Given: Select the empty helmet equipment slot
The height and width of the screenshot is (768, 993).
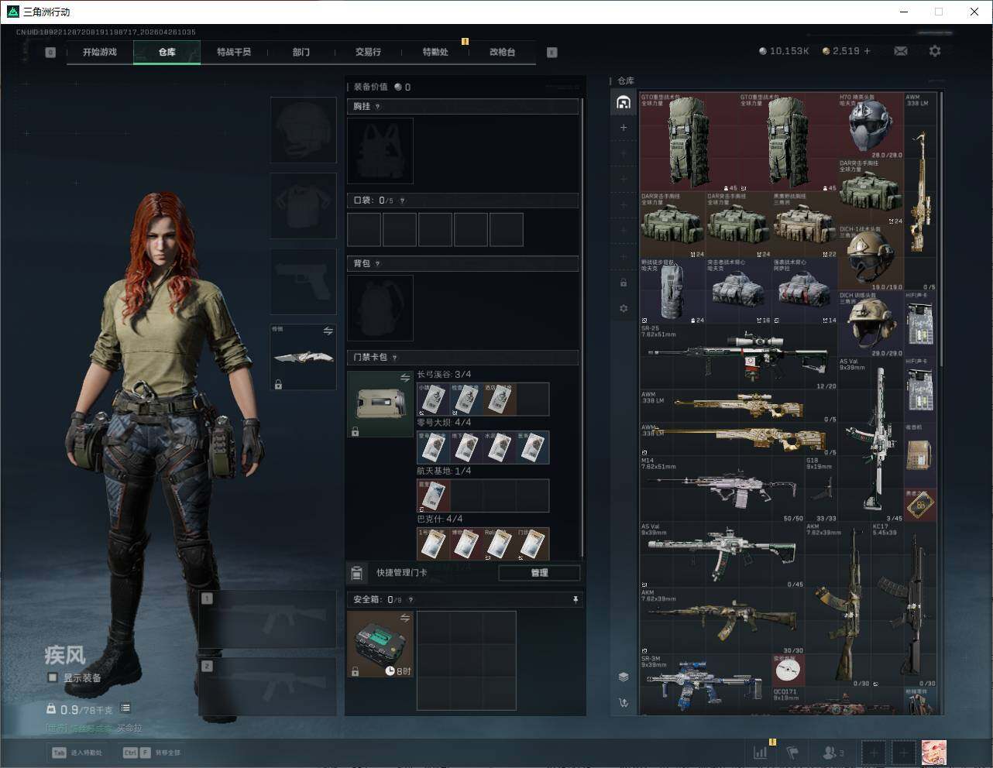Looking at the screenshot, I should click(304, 130).
